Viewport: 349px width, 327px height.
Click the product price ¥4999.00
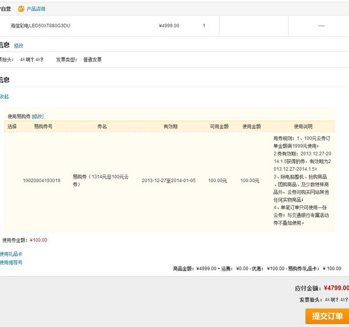click(169, 26)
